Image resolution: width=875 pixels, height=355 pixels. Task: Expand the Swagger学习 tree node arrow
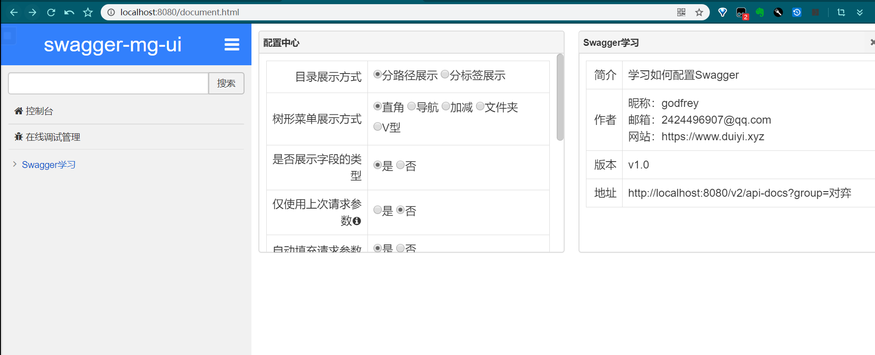15,164
